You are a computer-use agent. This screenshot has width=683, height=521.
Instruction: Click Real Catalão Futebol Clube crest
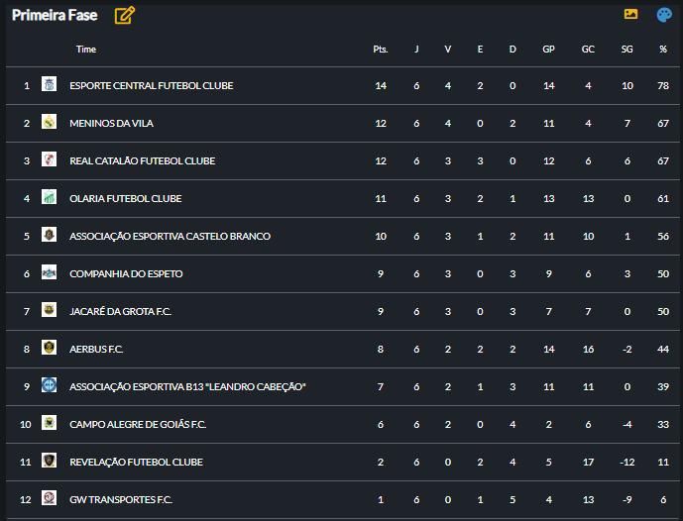pyautogui.click(x=49, y=160)
